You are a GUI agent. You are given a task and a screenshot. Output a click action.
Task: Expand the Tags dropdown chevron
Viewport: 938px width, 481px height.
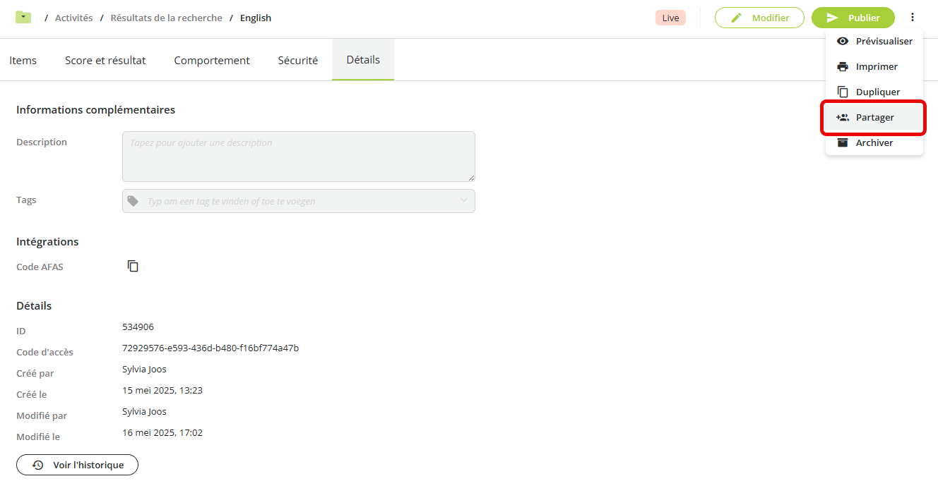tap(464, 200)
